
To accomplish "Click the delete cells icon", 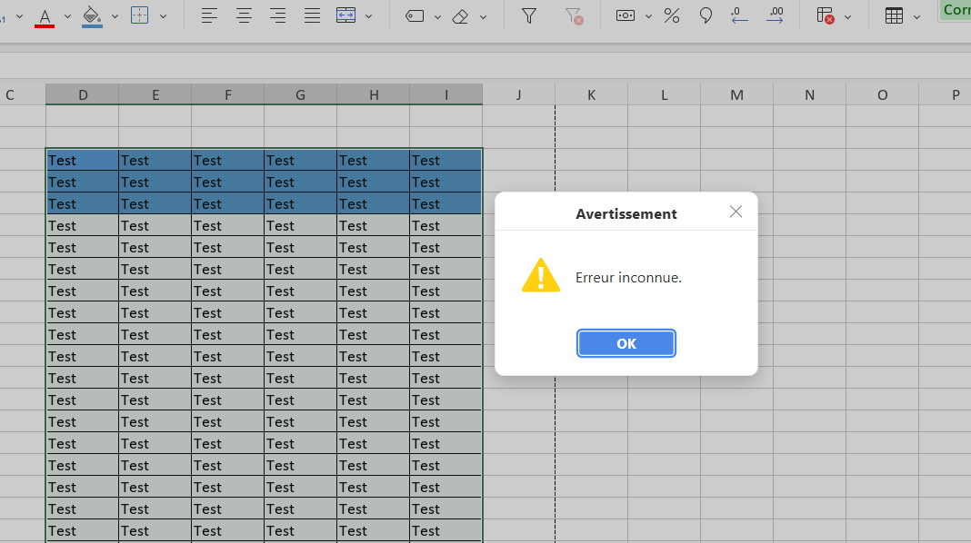I will [825, 16].
